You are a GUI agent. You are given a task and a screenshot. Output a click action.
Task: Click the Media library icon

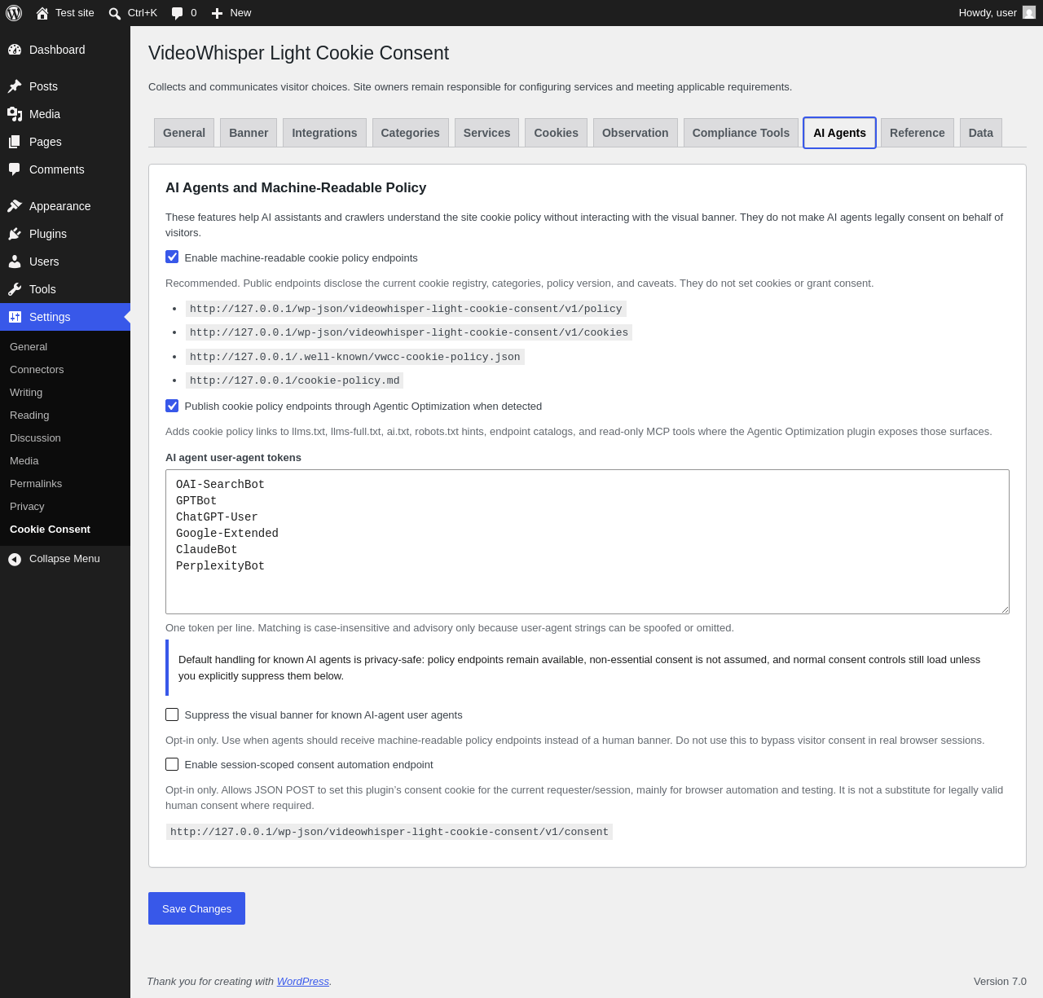[15, 114]
